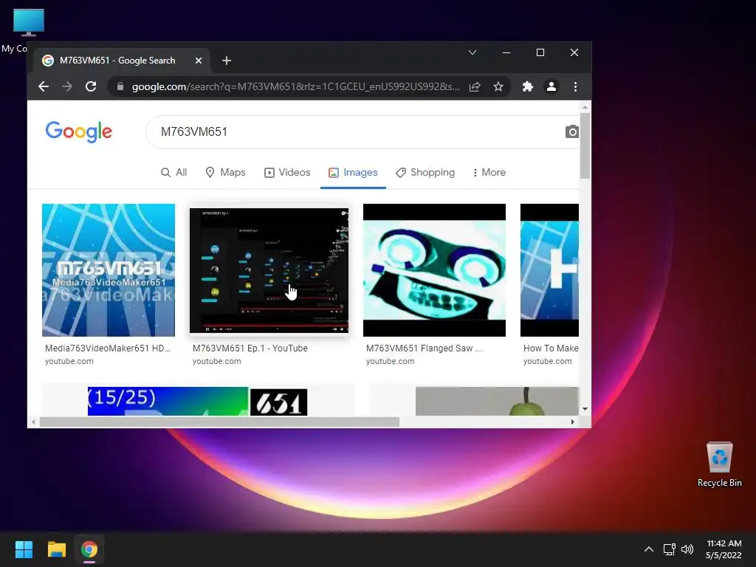Open the Windows Start menu
This screenshot has width=756, height=567.
click(x=24, y=549)
